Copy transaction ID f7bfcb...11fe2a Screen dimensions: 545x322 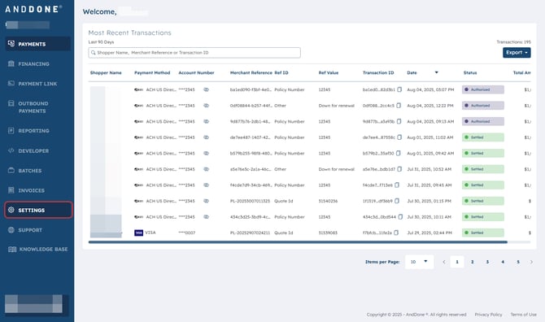[x=396, y=233]
